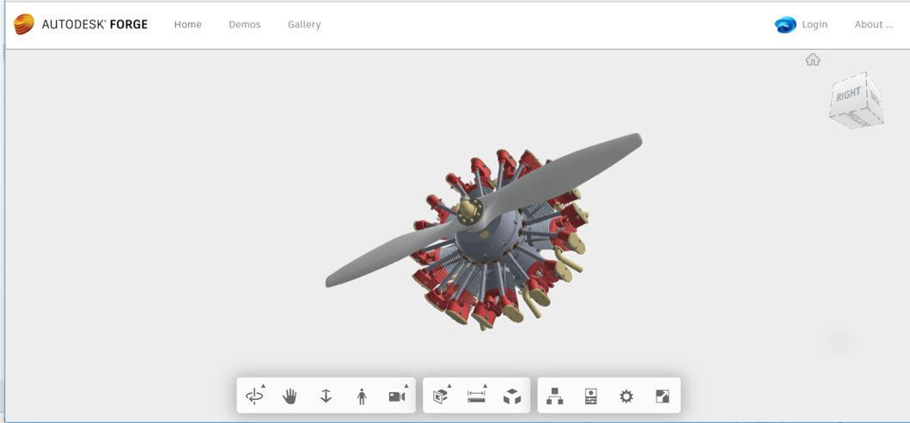Image resolution: width=910 pixels, height=423 pixels.
Task: Select the Zoom dolly tool
Action: click(x=326, y=396)
